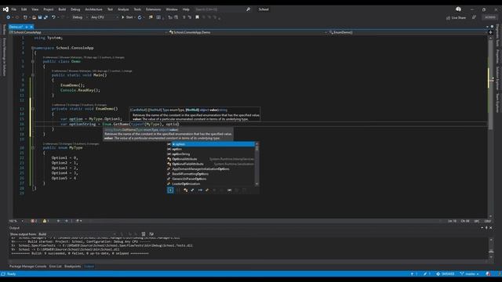The height and width of the screenshot is (282, 502).
Task: Open the Show output from Build dropdown
Action: coord(77,234)
